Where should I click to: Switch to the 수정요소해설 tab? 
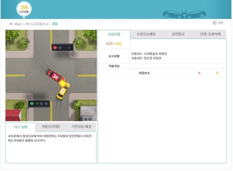click(146, 34)
